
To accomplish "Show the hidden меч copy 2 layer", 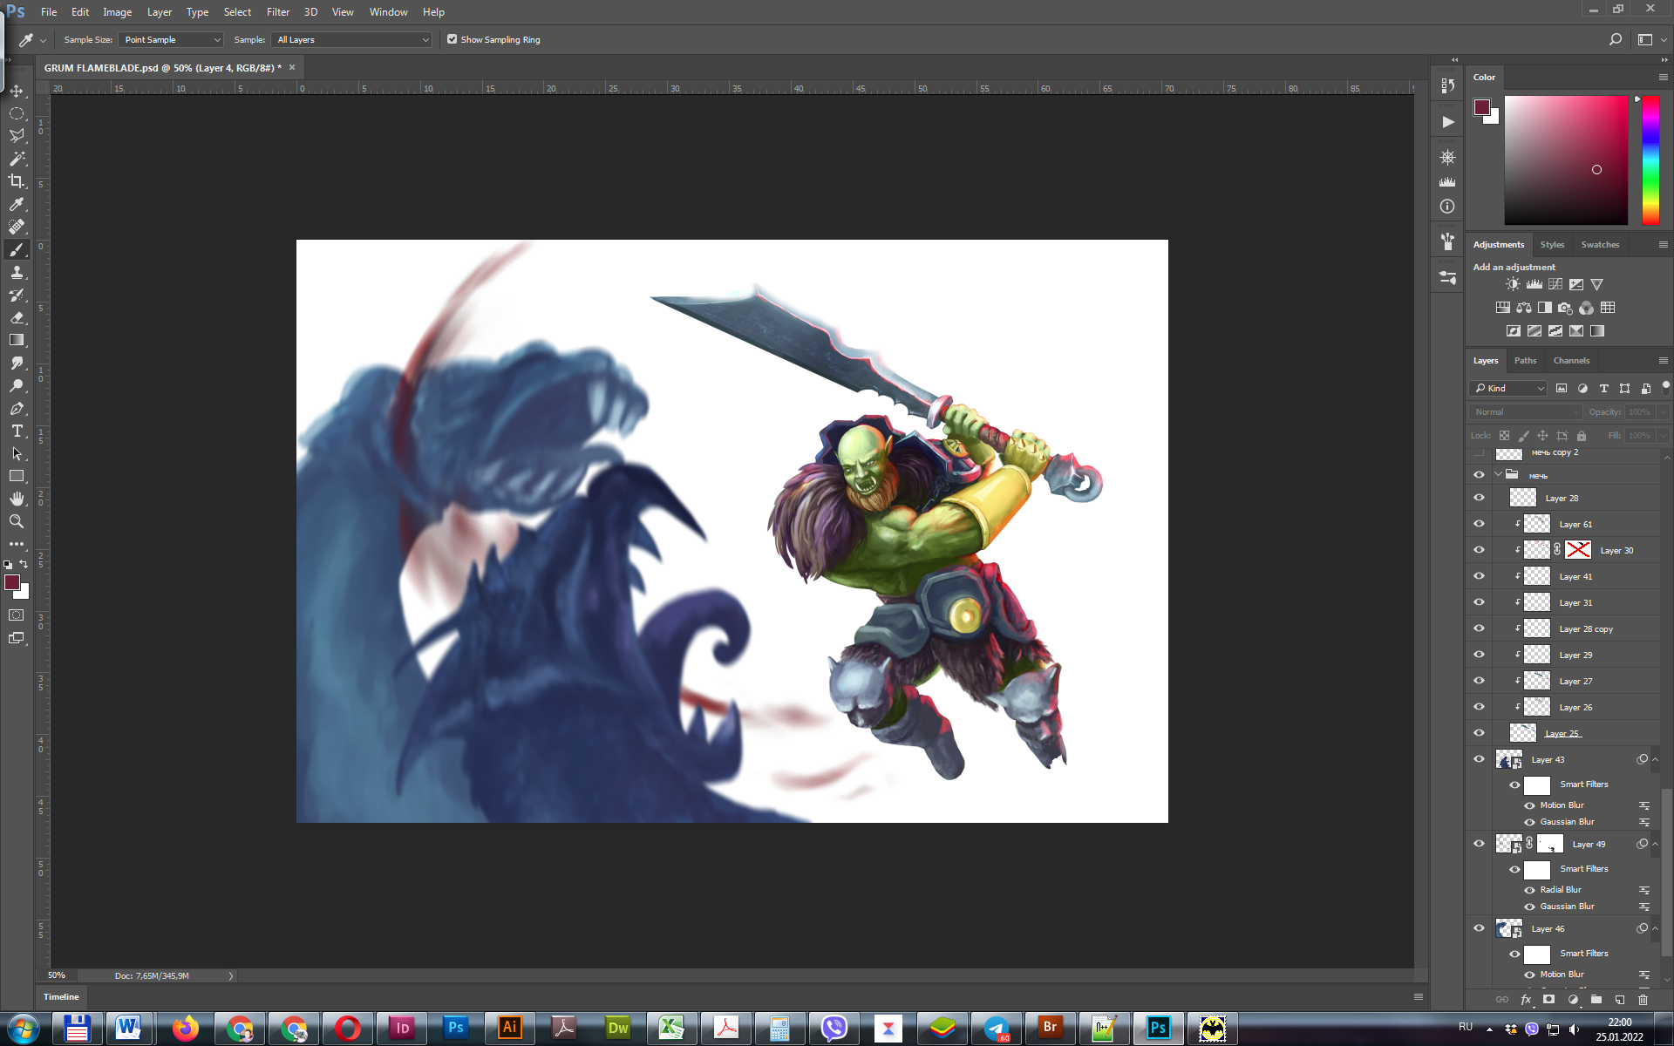I will point(1479,453).
